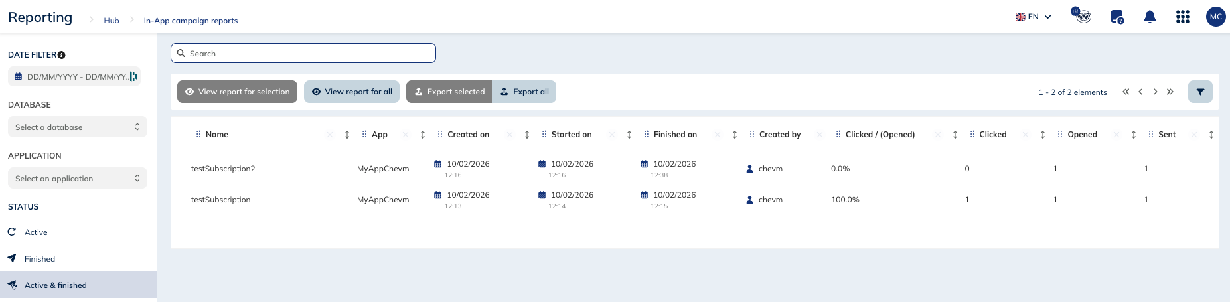
Task: Open the help chat icon
Action: [x=1117, y=17]
